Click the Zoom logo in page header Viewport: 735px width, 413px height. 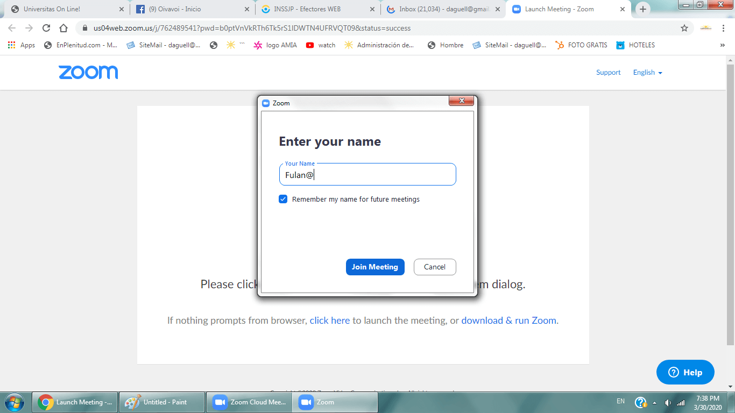(88, 73)
